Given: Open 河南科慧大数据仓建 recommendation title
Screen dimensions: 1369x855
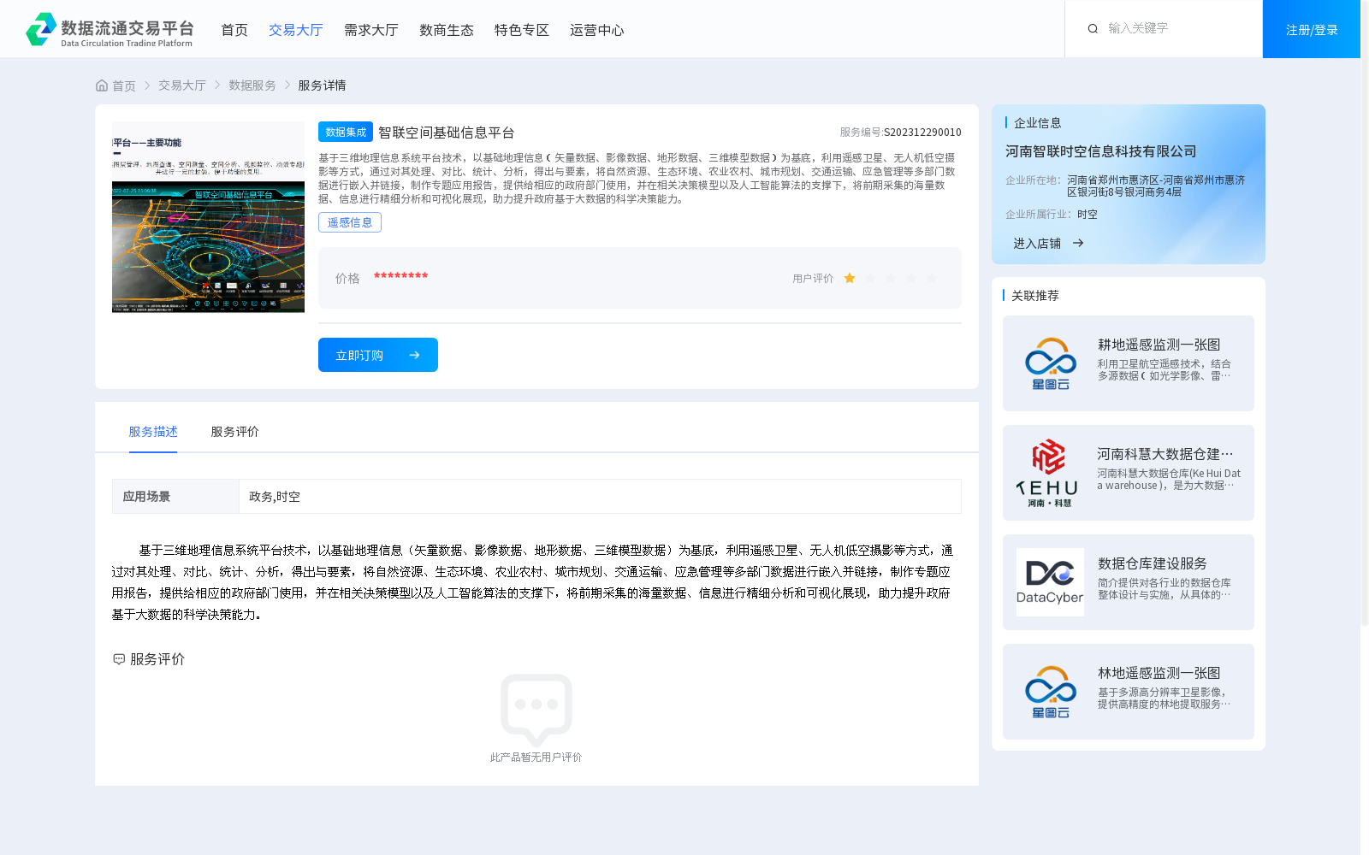Looking at the screenshot, I should coord(1165,454).
